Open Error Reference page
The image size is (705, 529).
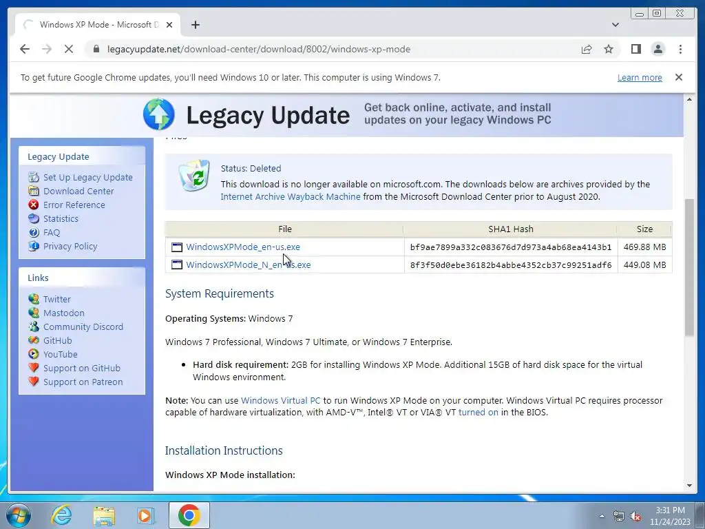tap(74, 205)
